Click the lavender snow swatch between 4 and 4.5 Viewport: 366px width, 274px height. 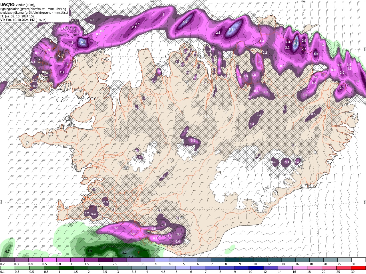(162, 260)
